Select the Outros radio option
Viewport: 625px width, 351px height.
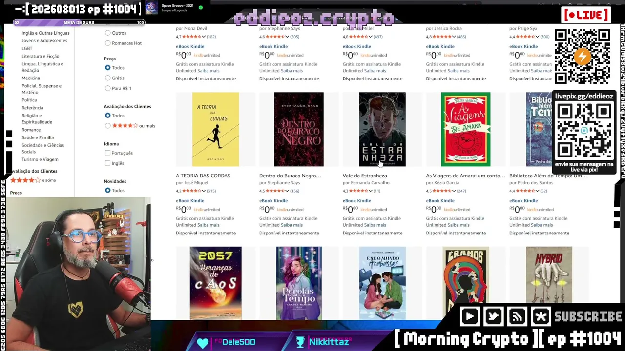[108, 33]
